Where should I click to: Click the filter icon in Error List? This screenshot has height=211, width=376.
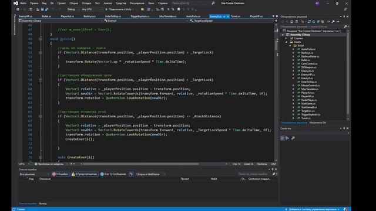(x=131, y=174)
